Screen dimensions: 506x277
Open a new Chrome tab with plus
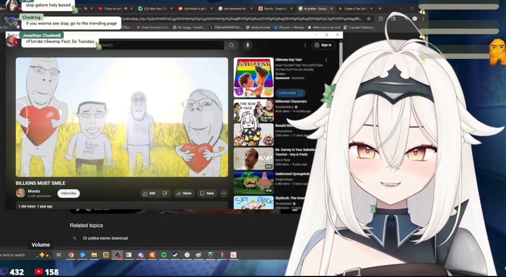[379, 8]
